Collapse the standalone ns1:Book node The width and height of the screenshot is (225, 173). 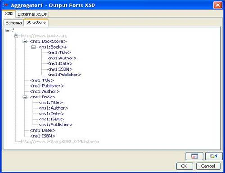pos(25,97)
